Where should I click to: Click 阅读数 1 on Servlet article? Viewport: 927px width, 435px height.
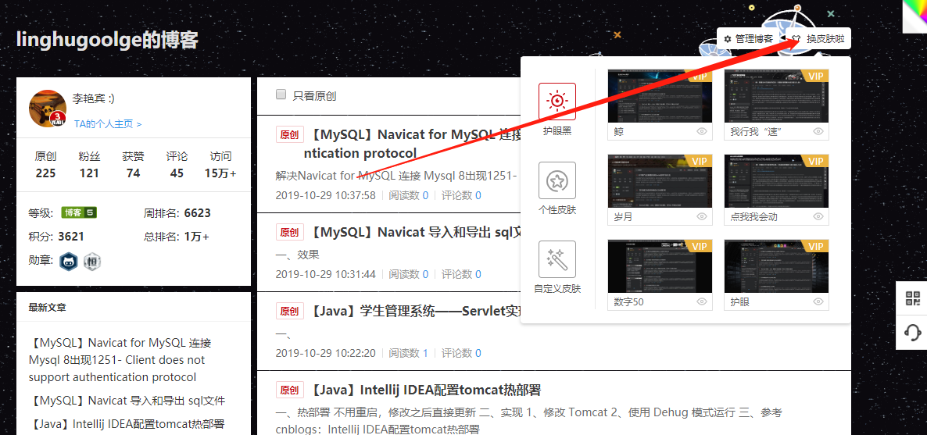point(409,354)
